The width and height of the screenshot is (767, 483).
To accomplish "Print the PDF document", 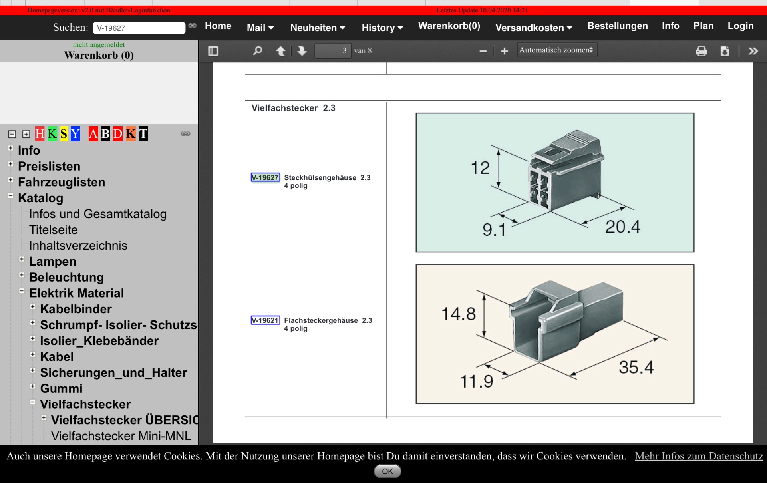I will tap(701, 51).
